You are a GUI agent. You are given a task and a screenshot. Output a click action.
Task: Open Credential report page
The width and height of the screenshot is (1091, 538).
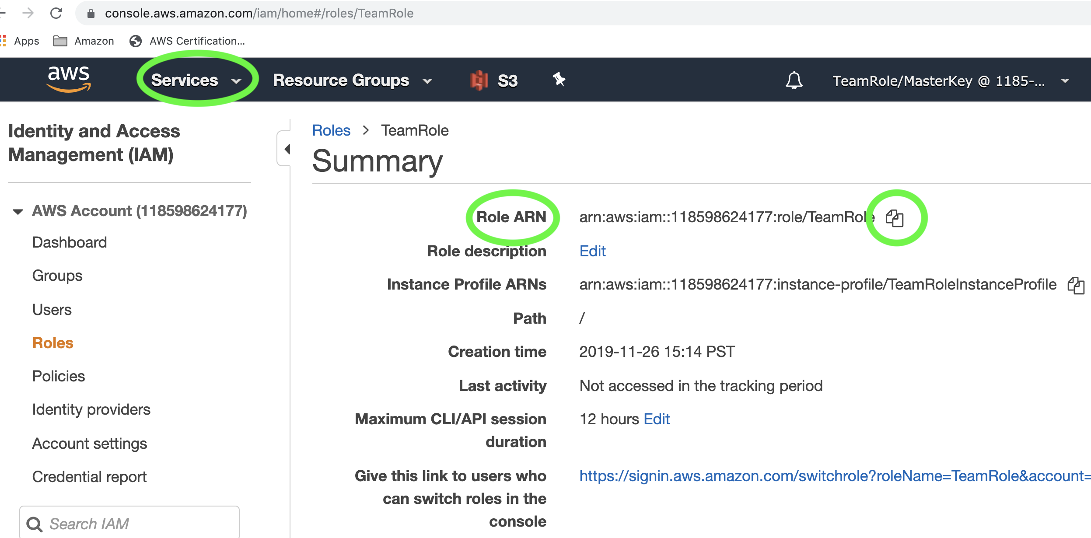(90, 477)
